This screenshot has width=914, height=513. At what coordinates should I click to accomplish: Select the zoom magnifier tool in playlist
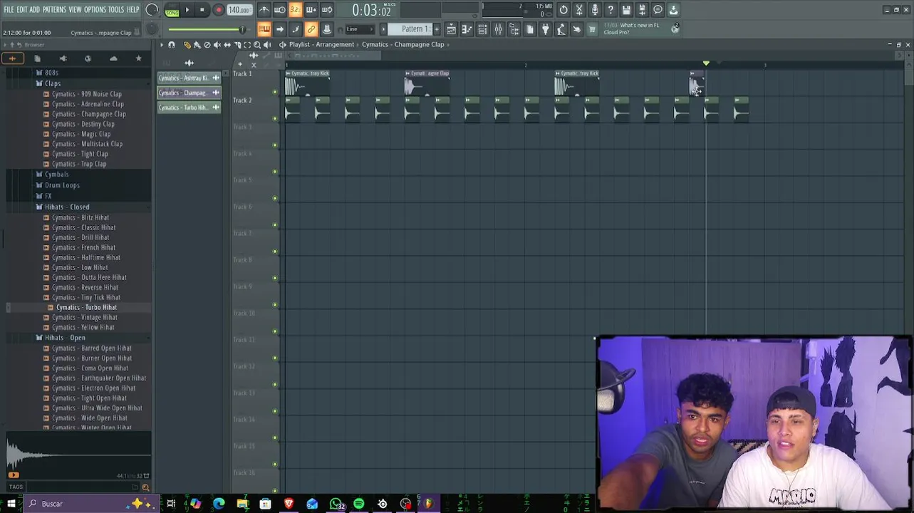(x=257, y=45)
